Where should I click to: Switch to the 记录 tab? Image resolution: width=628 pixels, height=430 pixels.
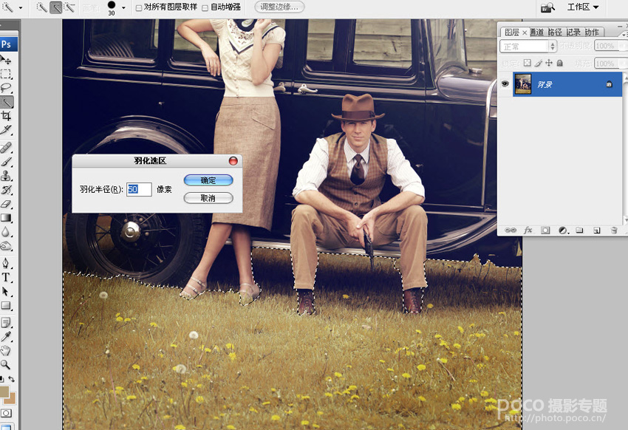573,32
